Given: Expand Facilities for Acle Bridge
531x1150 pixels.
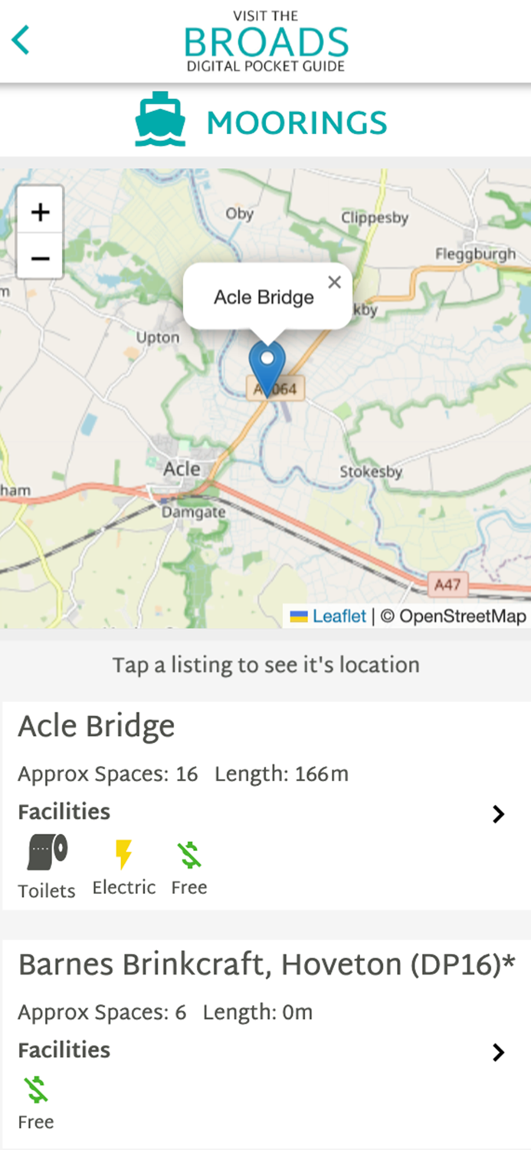Looking at the screenshot, I should pos(500,814).
